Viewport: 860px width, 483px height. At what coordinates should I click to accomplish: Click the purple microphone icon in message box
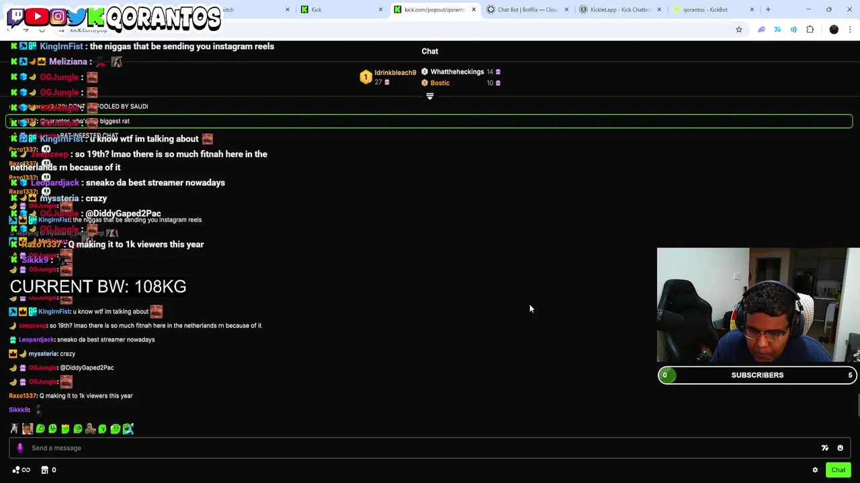tap(19, 448)
